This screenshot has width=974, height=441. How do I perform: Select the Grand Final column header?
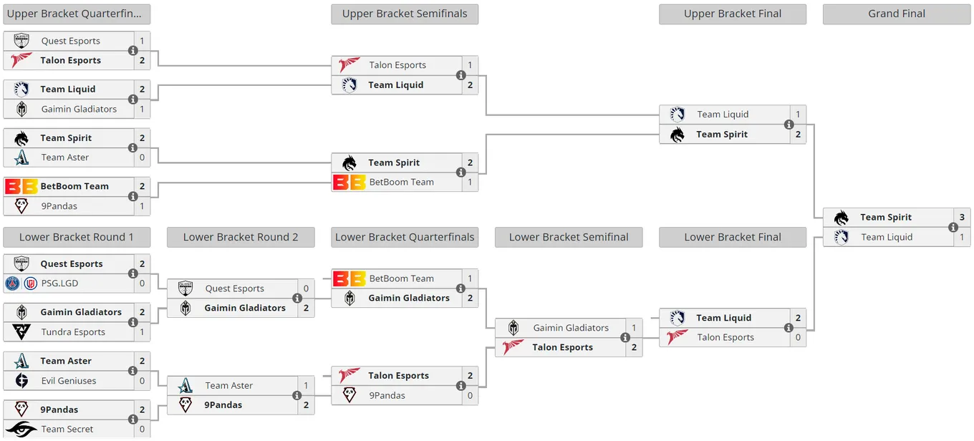tap(897, 14)
